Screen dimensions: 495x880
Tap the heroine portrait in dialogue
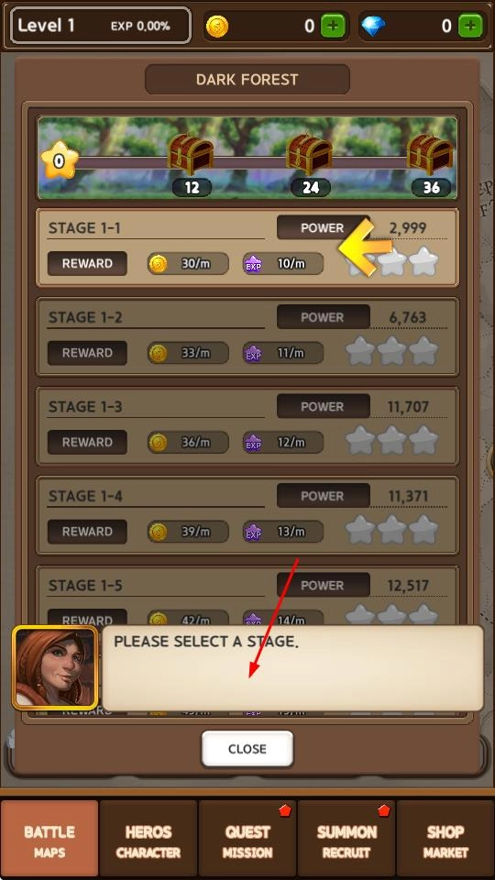pyautogui.click(x=55, y=668)
